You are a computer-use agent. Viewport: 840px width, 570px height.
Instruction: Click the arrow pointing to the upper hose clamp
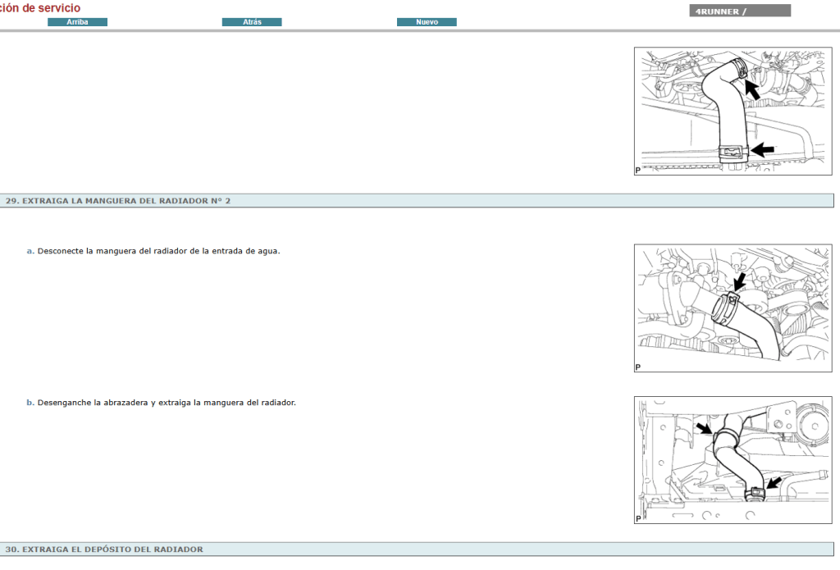click(x=754, y=90)
